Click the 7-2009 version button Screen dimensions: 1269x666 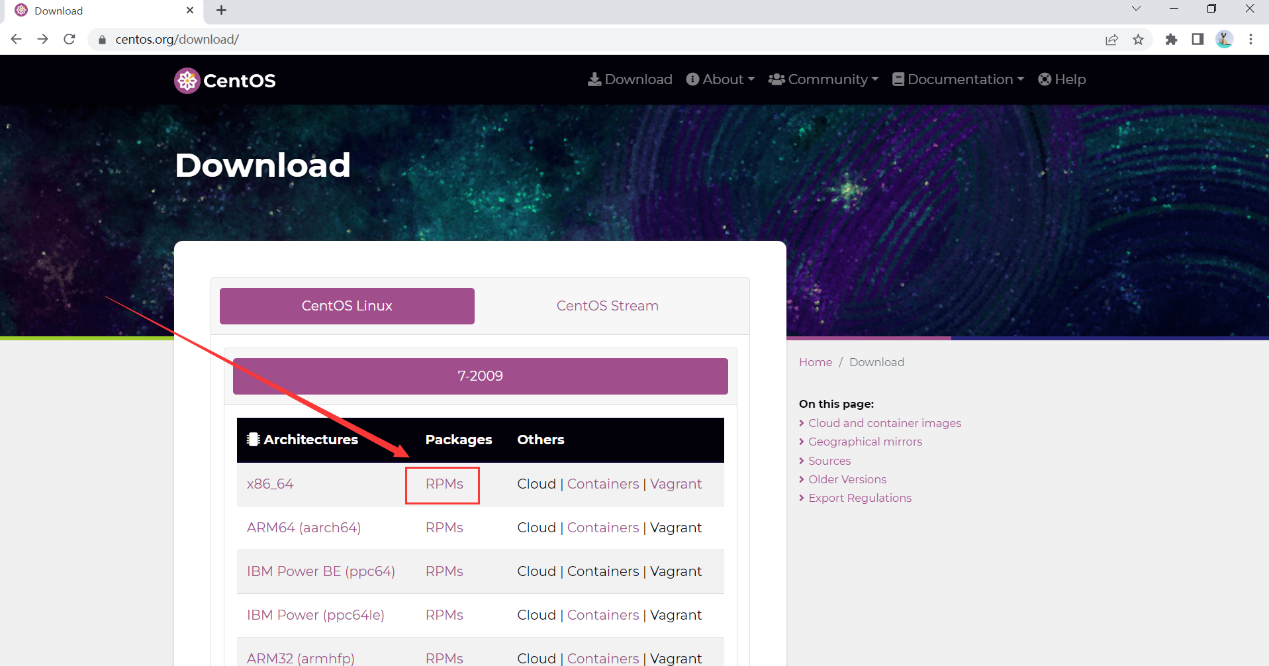click(481, 376)
